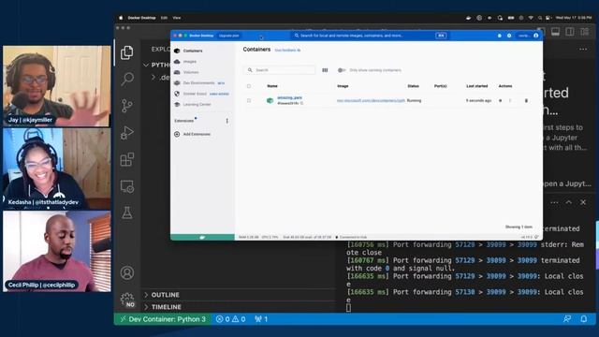Open the Manage gear in VS Code activity bar

click(x=127, y=299)
